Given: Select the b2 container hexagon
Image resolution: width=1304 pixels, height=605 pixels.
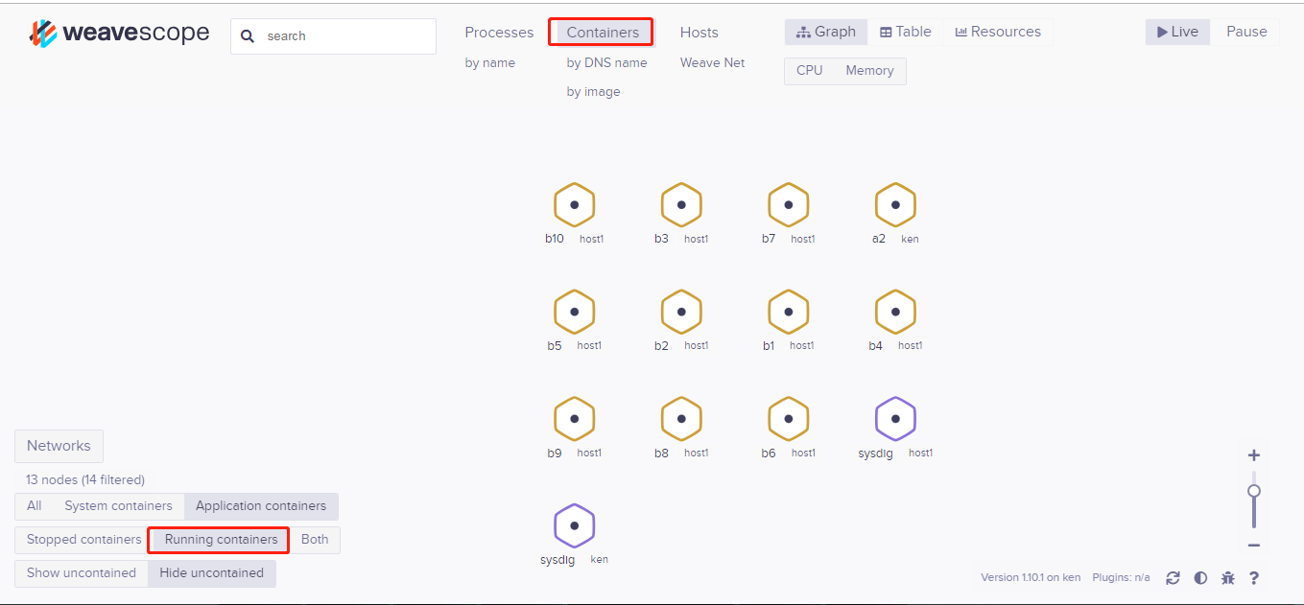Looking at the screenshot, I should (681, 312).
